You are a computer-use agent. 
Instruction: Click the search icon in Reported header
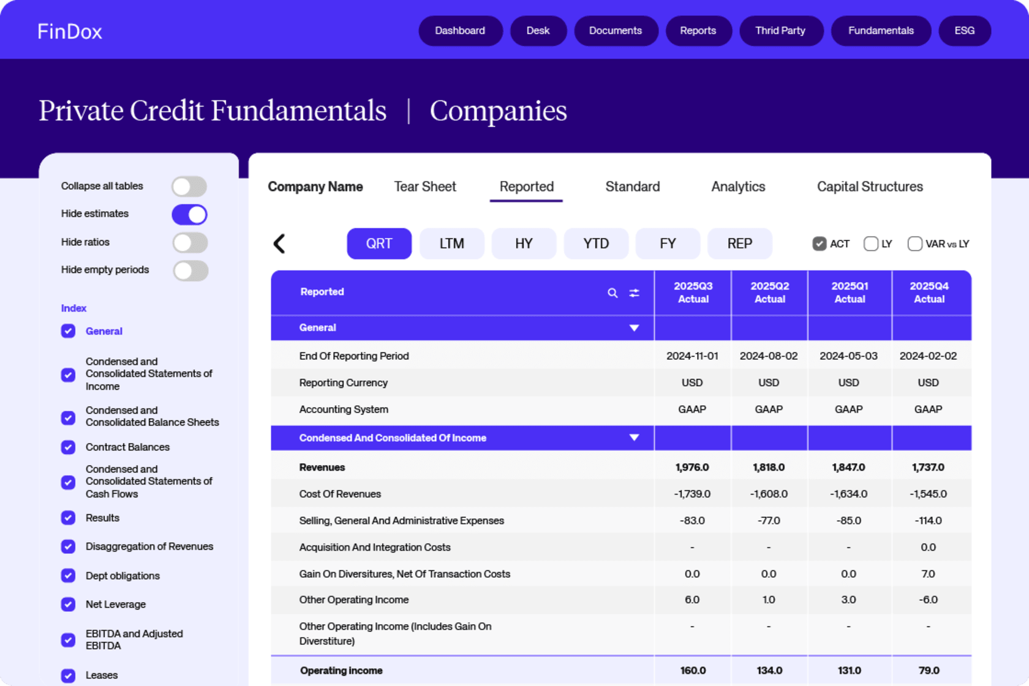coord(612,293)
